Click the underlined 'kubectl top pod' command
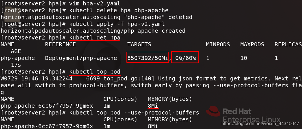The width and height of the screenshot is (302, 129). click(95, 72)
